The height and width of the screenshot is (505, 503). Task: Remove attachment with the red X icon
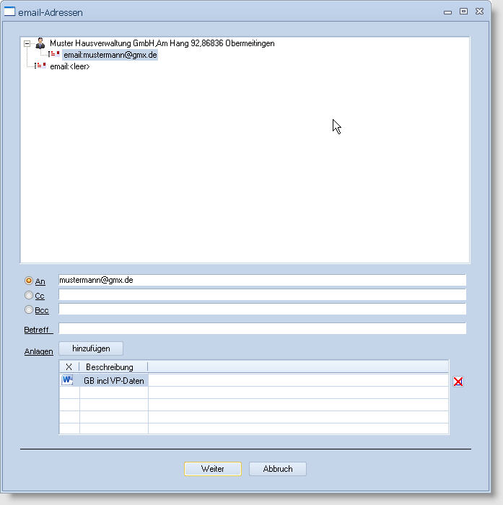pos(458,381)
